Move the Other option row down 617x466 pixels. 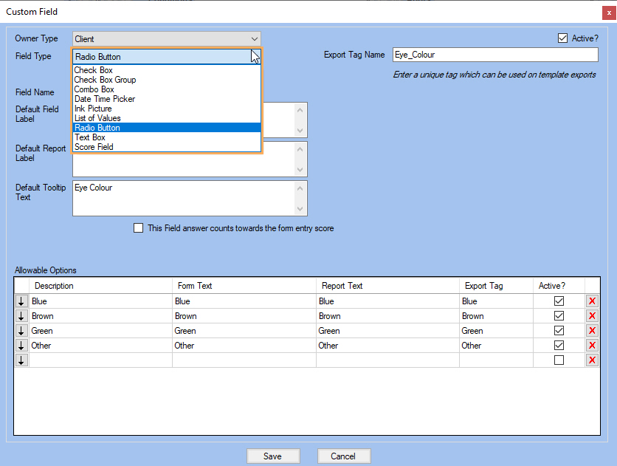(21, 345)
